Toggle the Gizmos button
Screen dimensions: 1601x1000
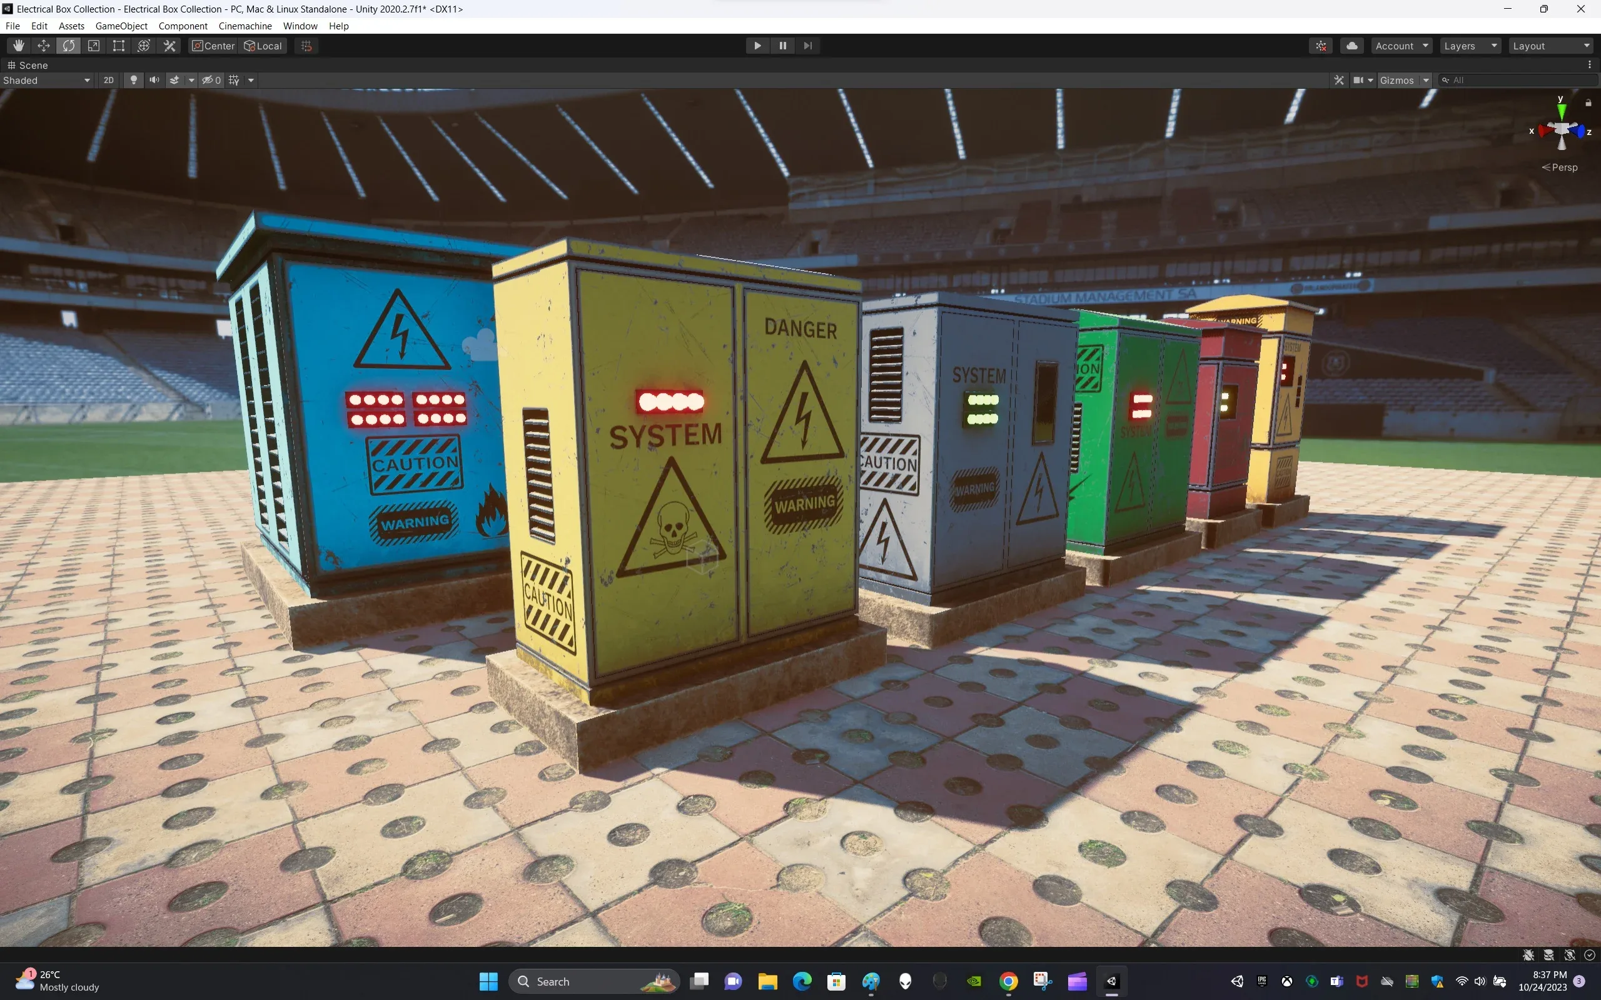point(1396,80)
